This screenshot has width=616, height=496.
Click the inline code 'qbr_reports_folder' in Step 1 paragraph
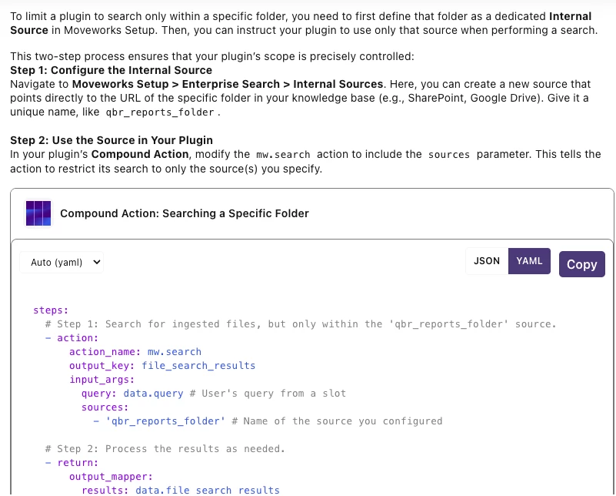(x=160, y=112)
